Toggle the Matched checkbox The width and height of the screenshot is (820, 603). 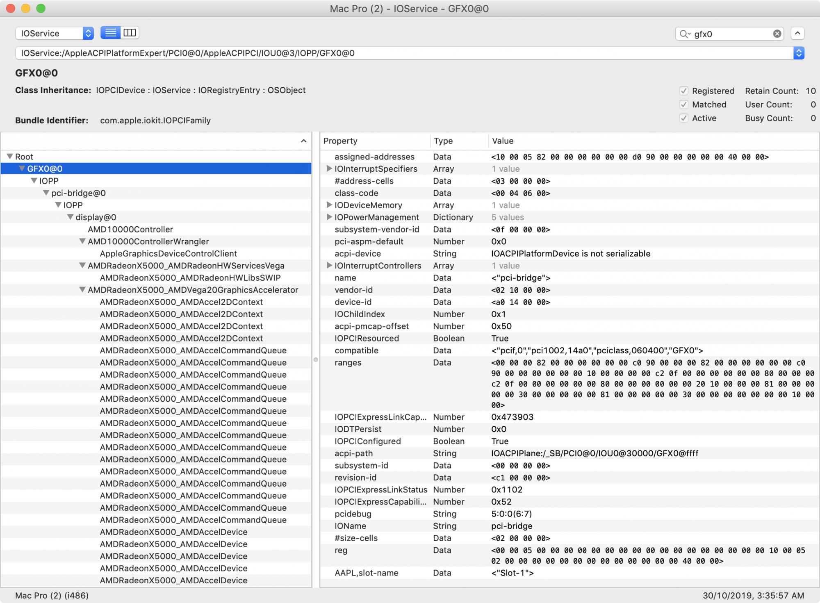pyautogui.click(x=683, y=105)
